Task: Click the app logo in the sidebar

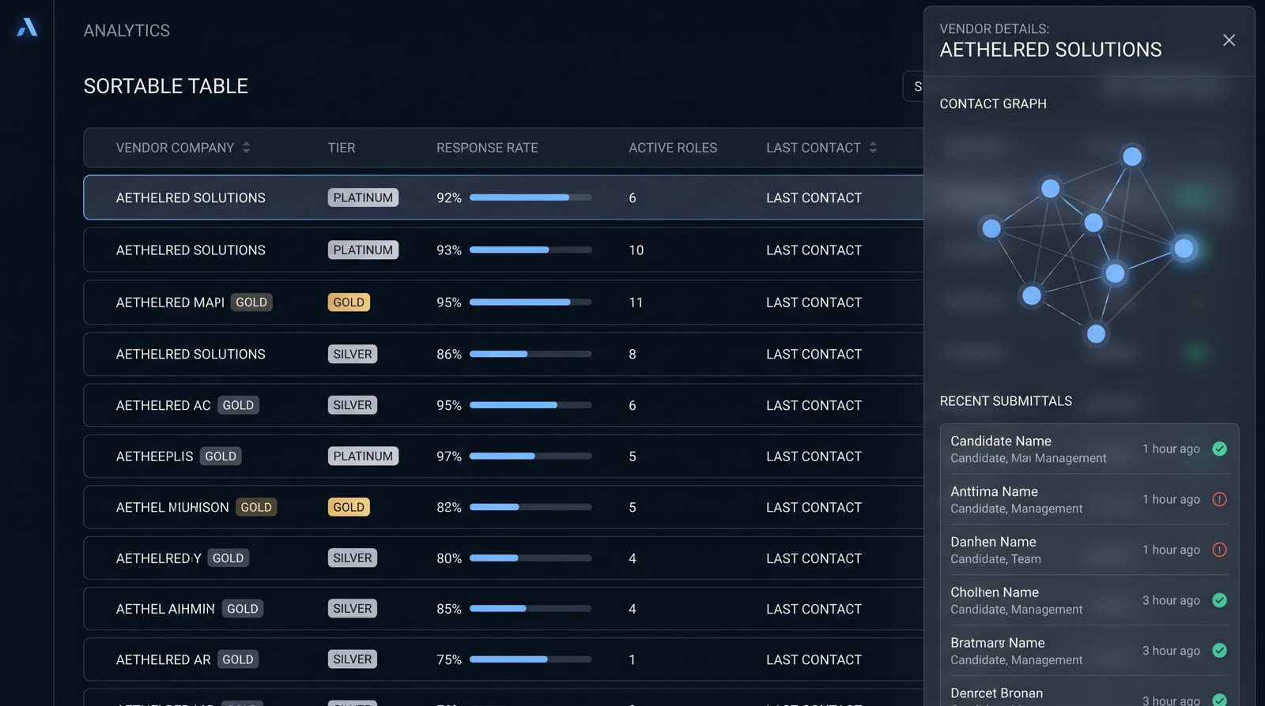Action: click(27, 28)
